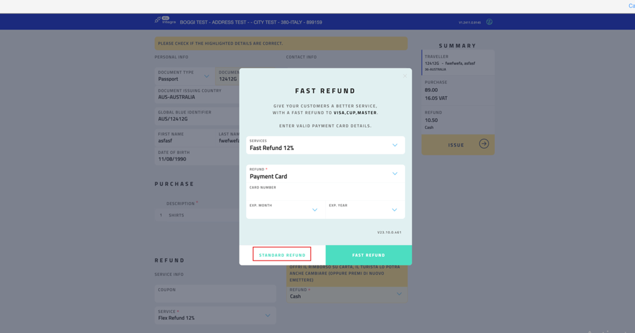Click the First Name field asfasf

pyautogui.click(x=185, y=138)
